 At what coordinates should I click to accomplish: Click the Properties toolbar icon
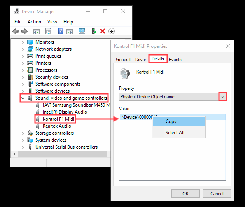(x=49, y=31)
